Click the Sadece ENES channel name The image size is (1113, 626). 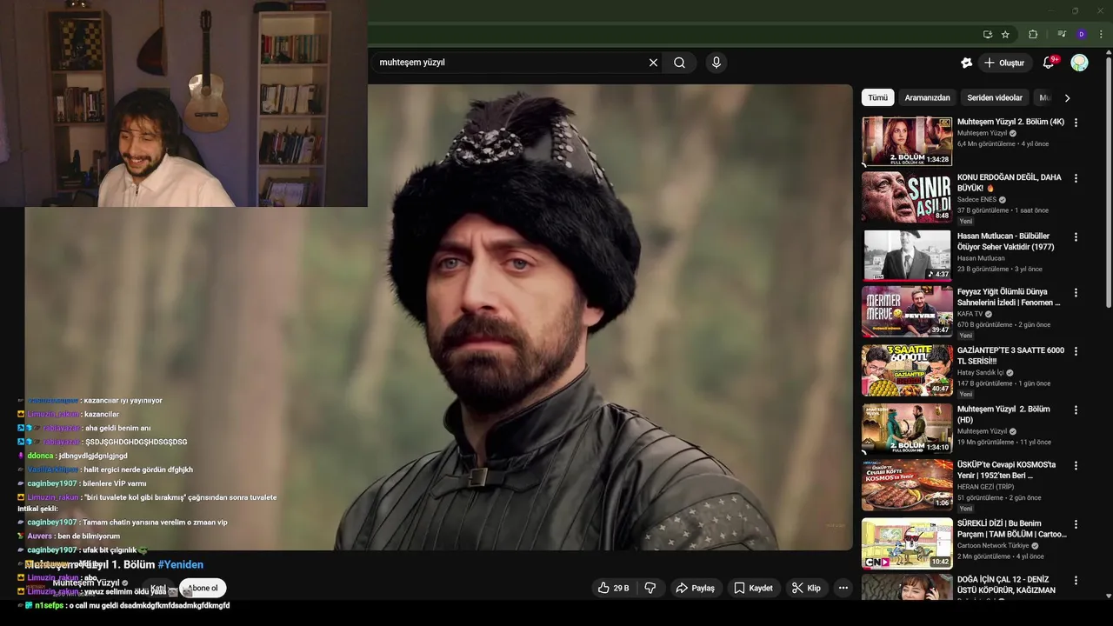pos(977,200)
